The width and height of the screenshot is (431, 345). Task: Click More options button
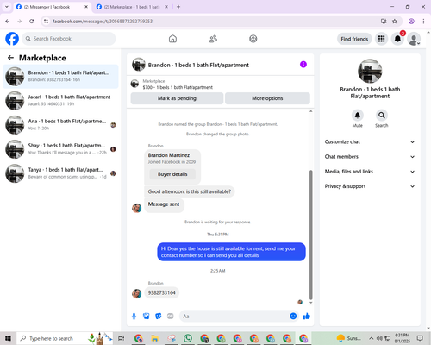(x=267, y=98)
